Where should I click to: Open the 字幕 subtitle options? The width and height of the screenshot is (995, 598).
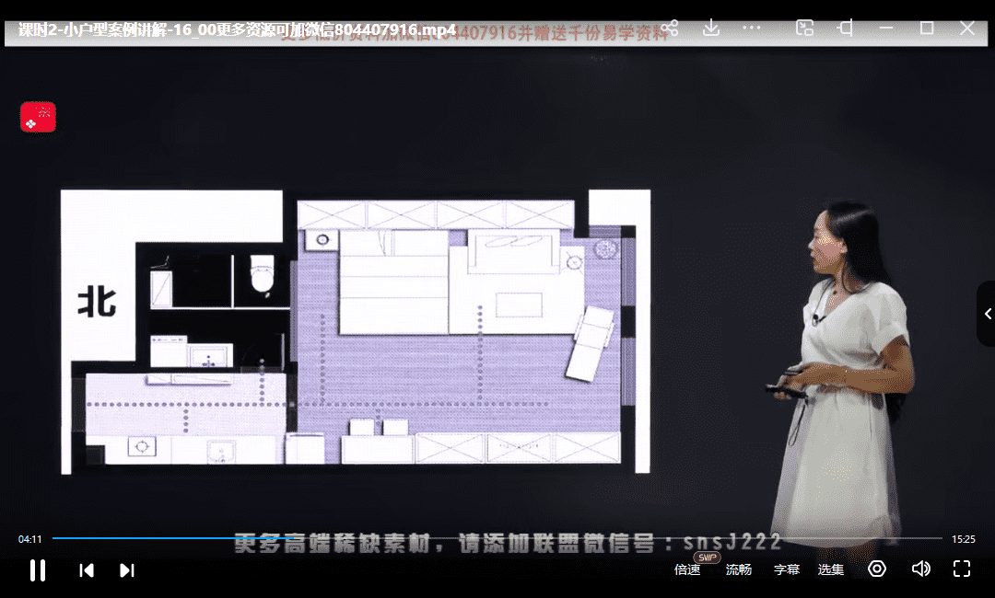click(786, 569)
